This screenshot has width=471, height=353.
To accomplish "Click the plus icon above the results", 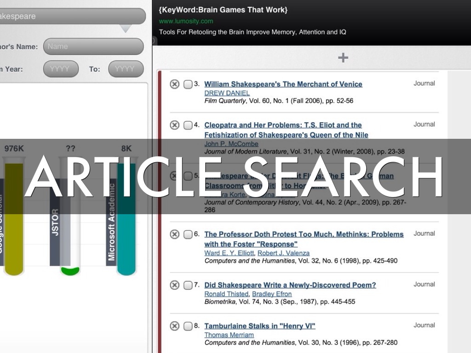I will 343,57.
